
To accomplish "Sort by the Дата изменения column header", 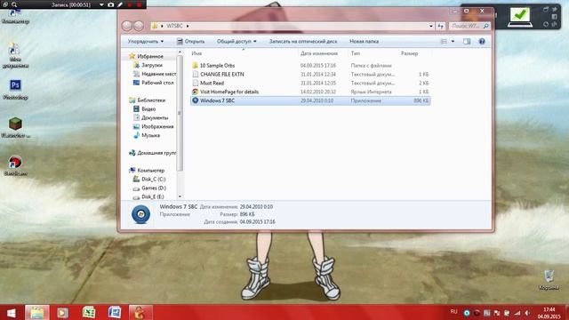I will [319, 53].
